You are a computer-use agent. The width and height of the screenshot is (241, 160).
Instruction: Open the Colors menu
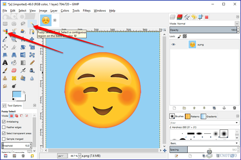pyautogui.click(x=65, y=10)
